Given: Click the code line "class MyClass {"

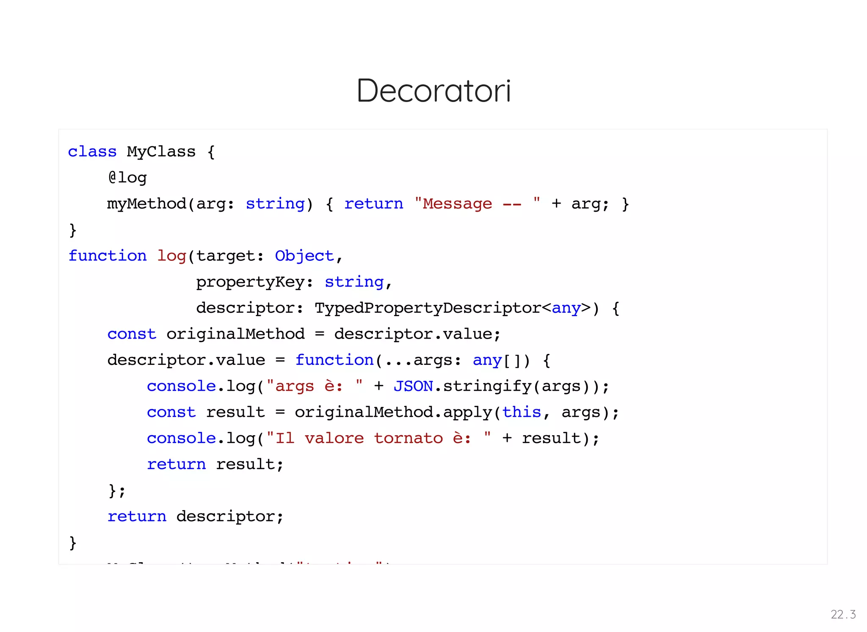Looking at the screenshot, I should coord(142,152).
